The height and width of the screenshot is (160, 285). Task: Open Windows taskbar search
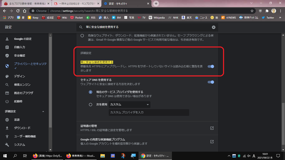[15, 156]
